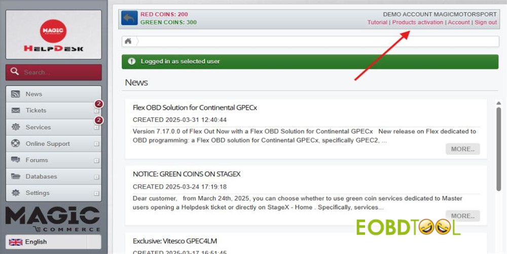The height and width of the screenshot is (254, 507).
Task: Click the Magic HelpDesk logo
Action: tap(53, 35)
